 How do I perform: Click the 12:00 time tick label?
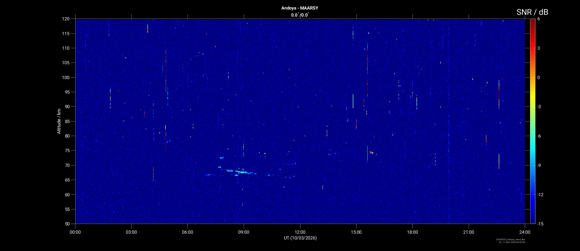click(x=300, y=232)
